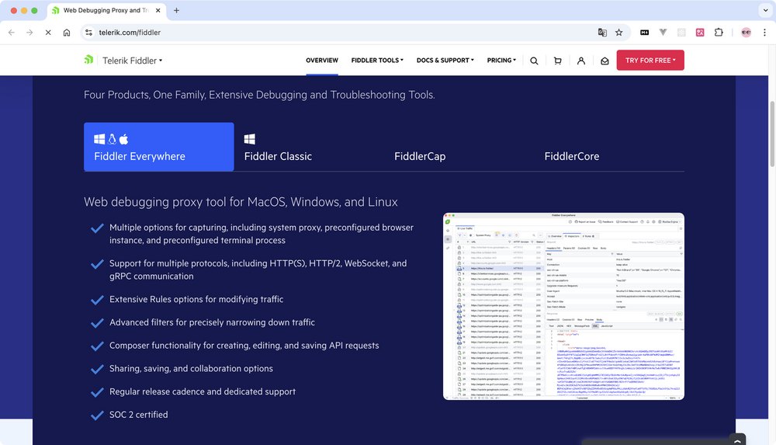Go to the Overview nav link

point(322,61)
